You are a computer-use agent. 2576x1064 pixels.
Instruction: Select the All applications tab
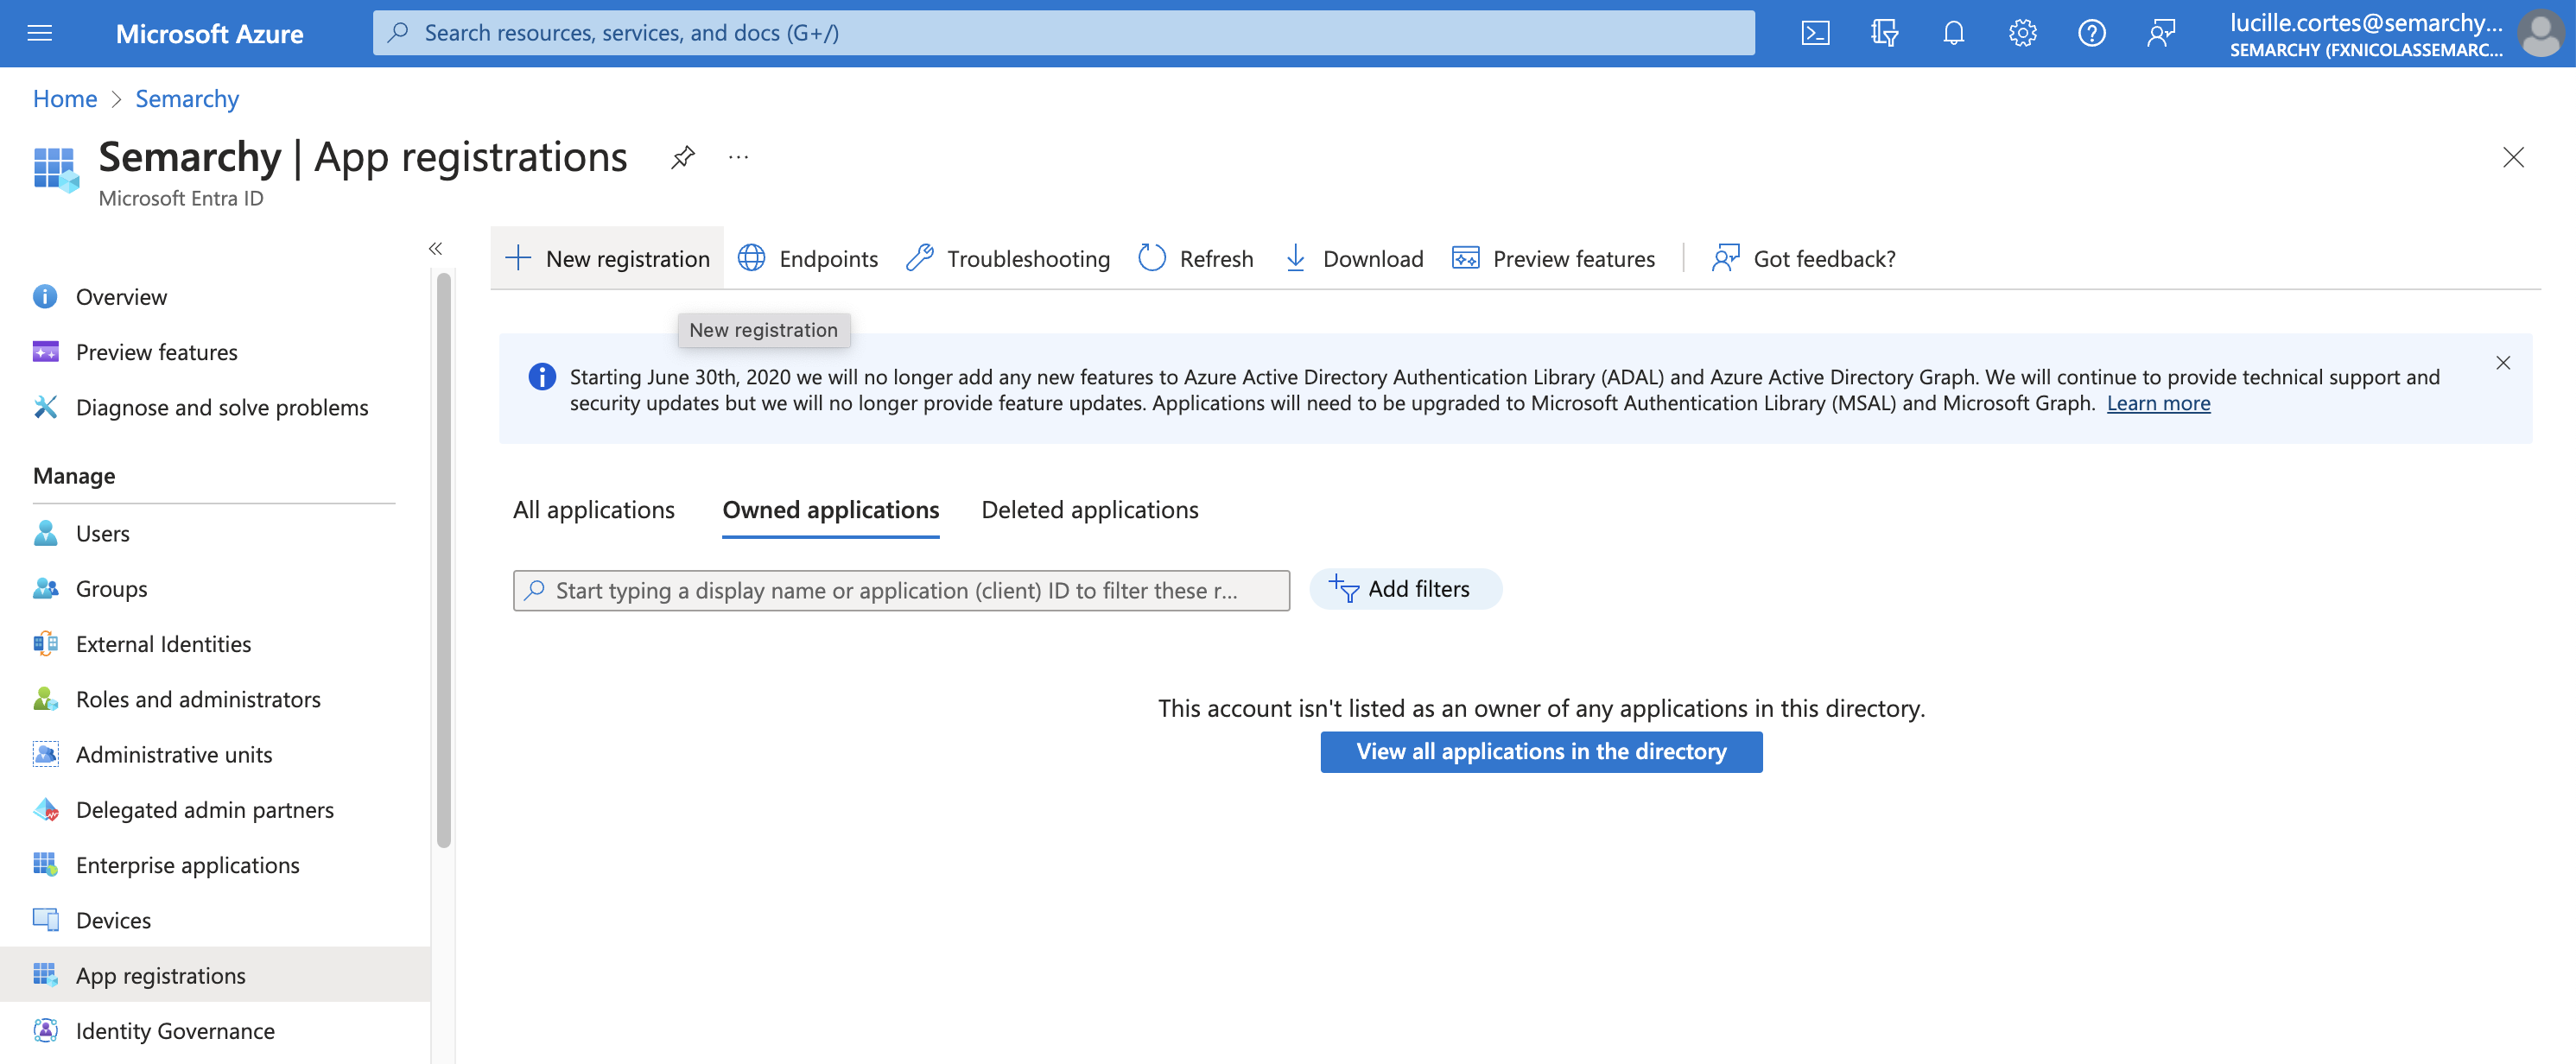coord(594,507)
